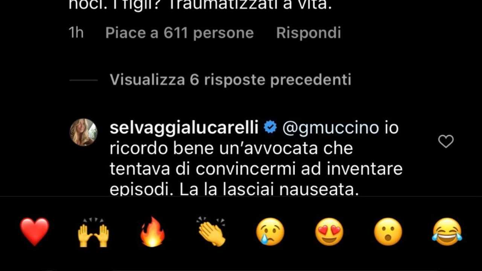Screen dimensions: 482x271
Task: Visit the selvaggialucarelli username profile
Action: pyautogui.click(x=184, y=128)
